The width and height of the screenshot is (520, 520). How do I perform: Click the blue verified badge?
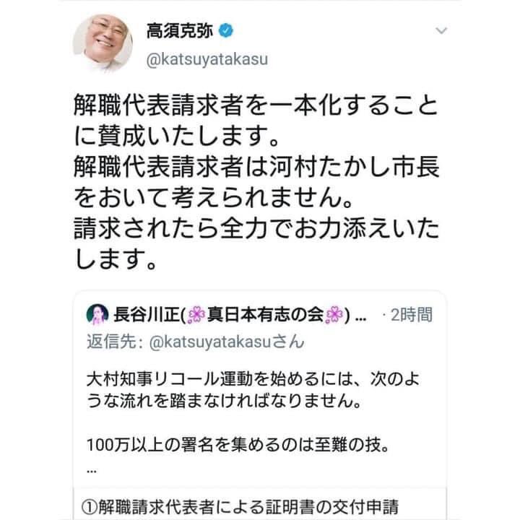click(x=226, y=31)
